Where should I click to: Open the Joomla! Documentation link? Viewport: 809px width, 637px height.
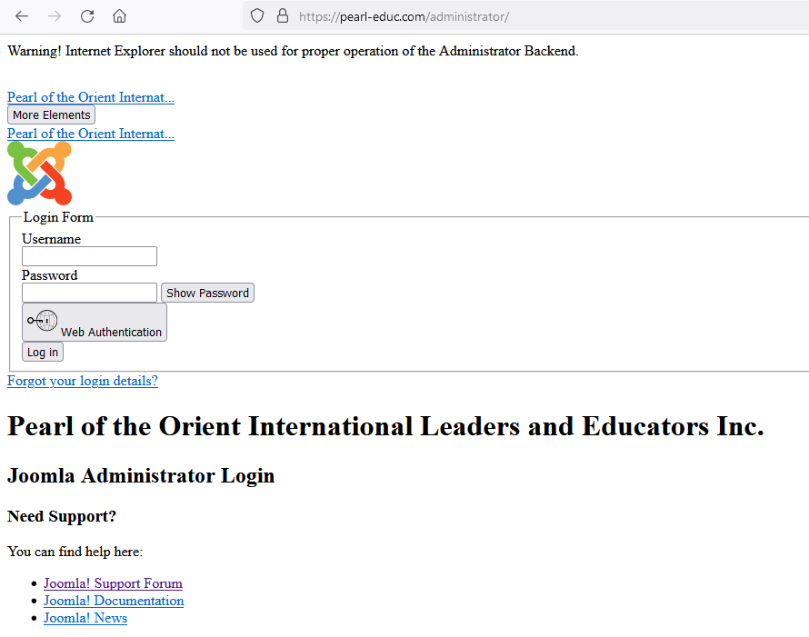(114, 601)
